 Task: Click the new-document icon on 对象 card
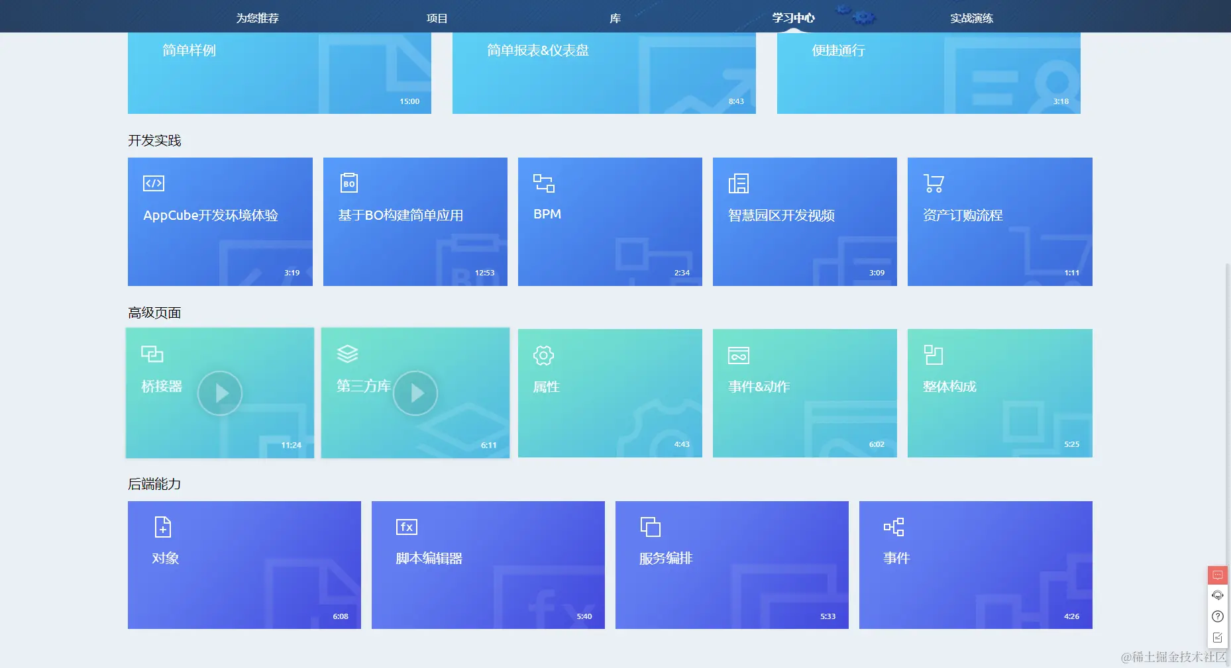point(163,527)
